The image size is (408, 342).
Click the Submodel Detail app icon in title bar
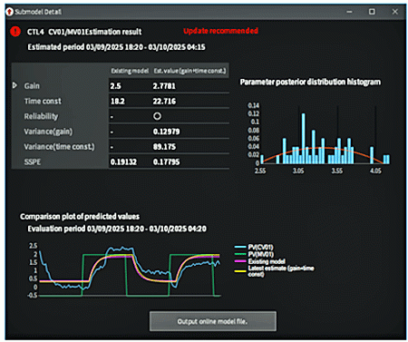[9, 12]
